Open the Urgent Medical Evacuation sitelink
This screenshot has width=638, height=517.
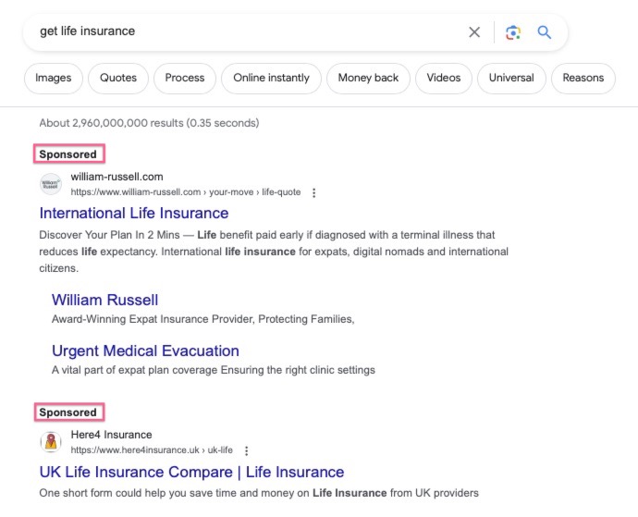[x=145, y=351]
